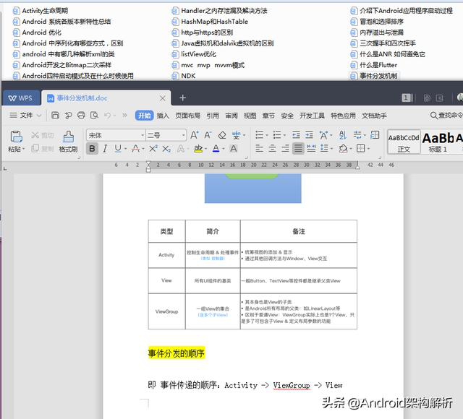
Task: Expand the Paste options arrow 粘贴
Action: click(24, 149)
